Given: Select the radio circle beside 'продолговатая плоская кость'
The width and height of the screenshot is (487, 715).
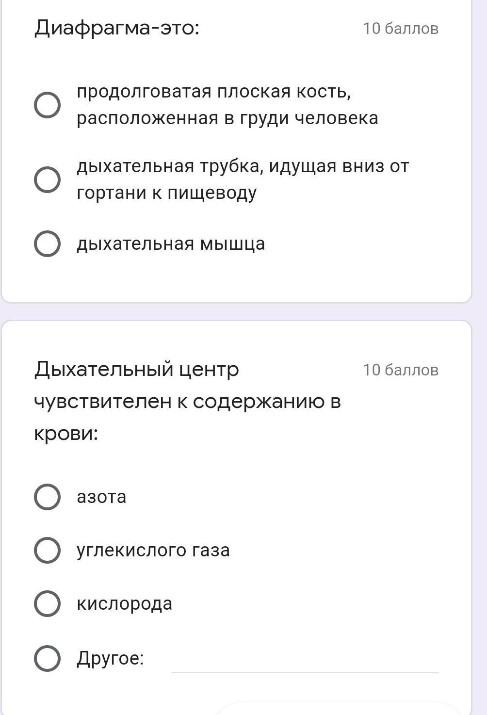Looking at the screenshot, I should point(48,105).
